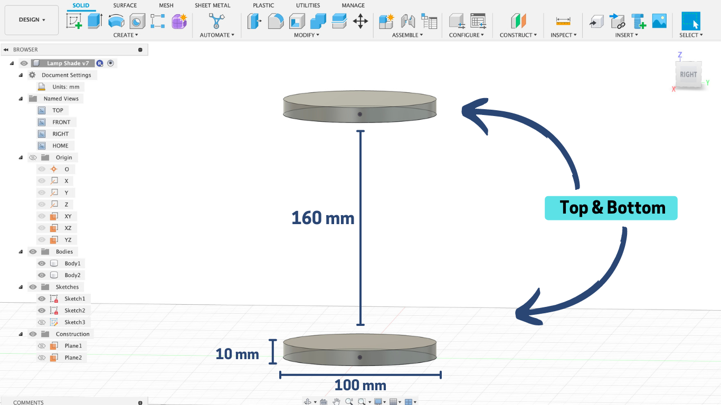
Task: Show the hidden Sketch3
Action: [x=41, y=322]
